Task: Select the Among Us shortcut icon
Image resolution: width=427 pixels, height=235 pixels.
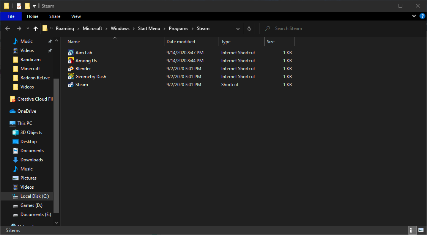Action: pos(71,60)
